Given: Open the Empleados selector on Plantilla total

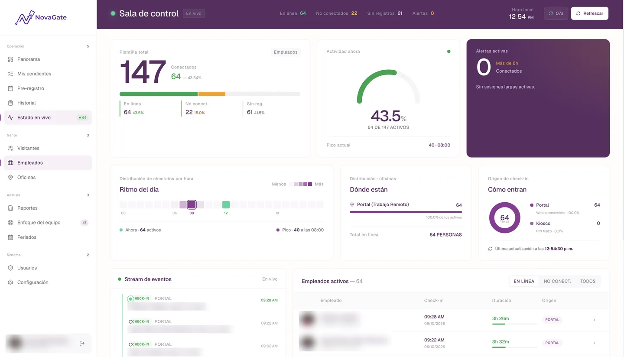Looking at the screenshot, I should (x=286, y=52).
